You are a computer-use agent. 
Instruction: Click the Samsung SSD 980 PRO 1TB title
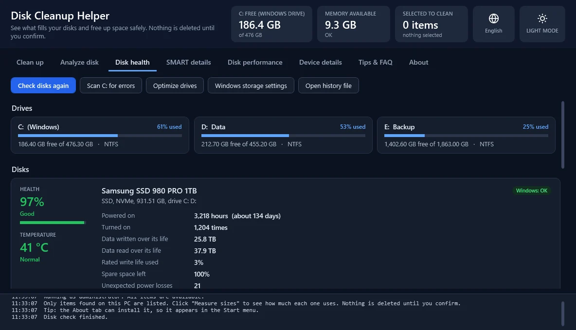pyautogui.click(x=149, y=191)
